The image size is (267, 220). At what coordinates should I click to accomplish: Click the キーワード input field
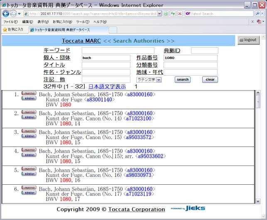pyautogui.click(x=118, y=51)
